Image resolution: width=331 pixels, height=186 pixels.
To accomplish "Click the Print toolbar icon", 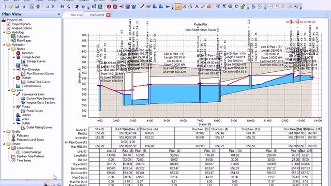I will [x=23, y=7].
